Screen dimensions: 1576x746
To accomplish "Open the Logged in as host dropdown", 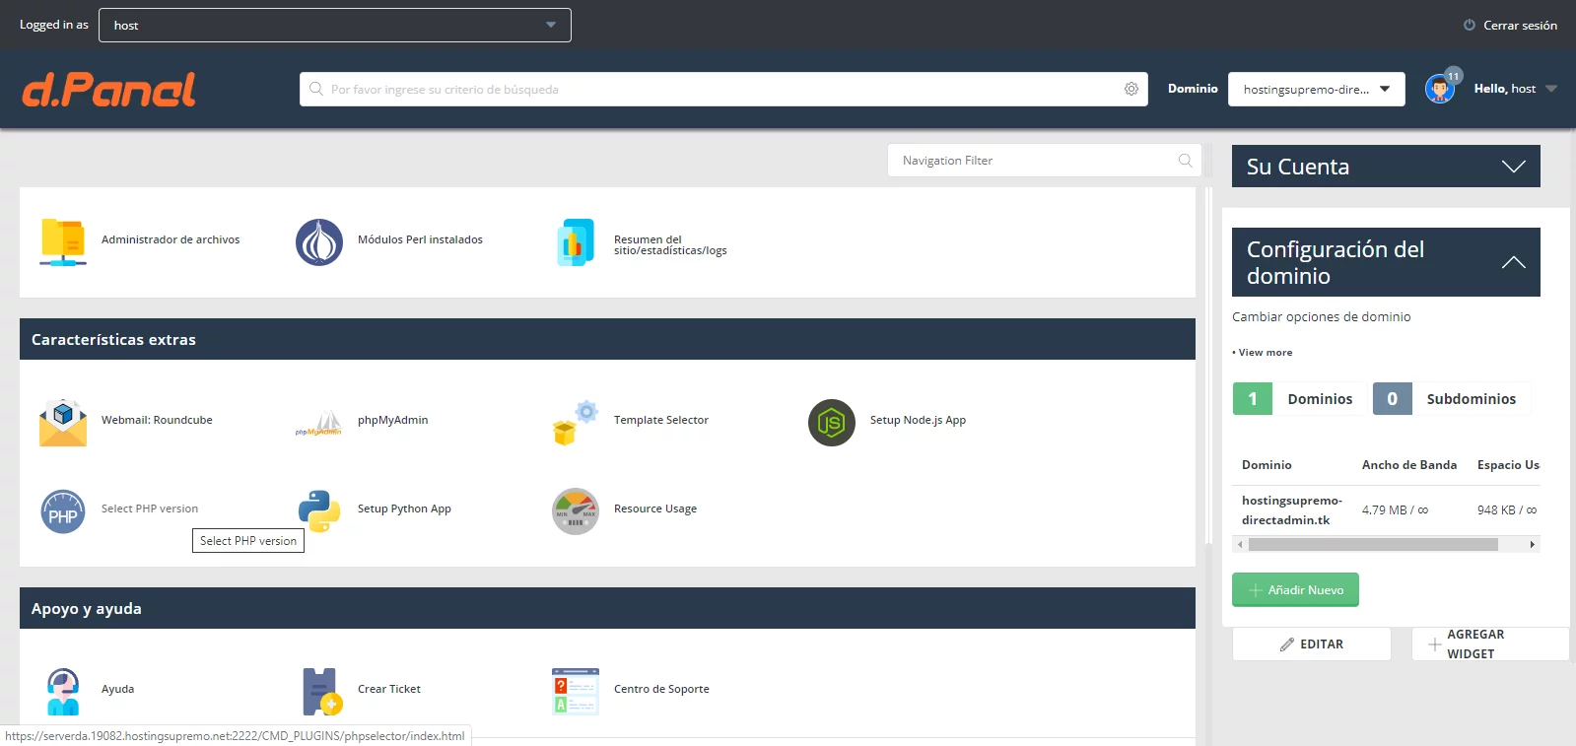I will pyautogui.click(x=335, y=26).
